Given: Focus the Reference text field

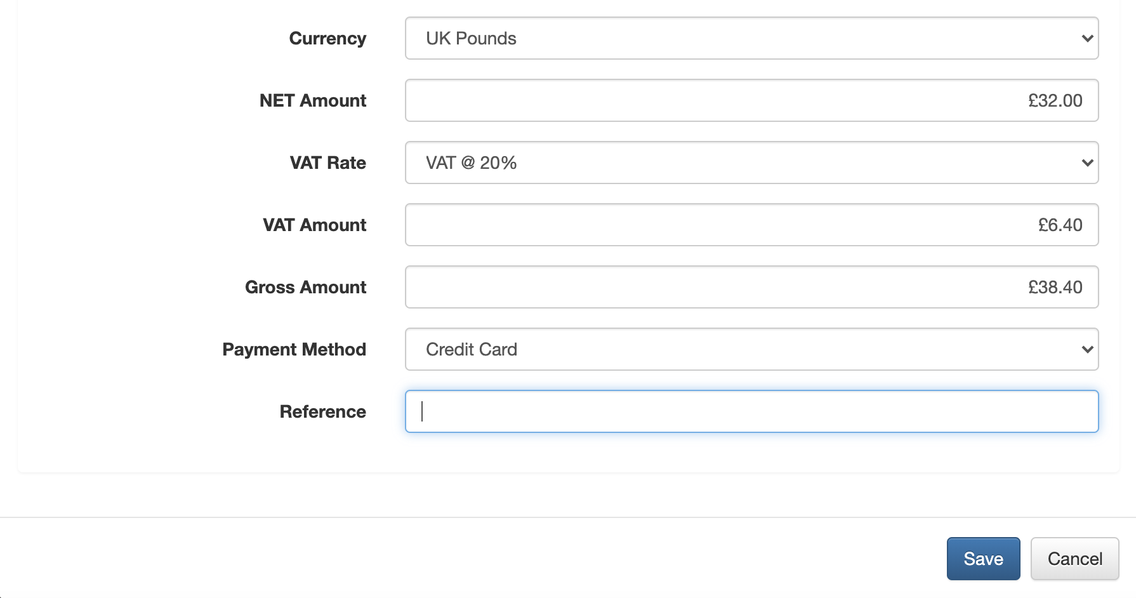Looking at the screenshot, I should tap(751, 411).
